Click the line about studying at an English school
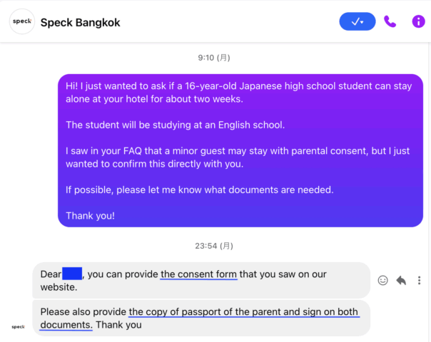 175,125
